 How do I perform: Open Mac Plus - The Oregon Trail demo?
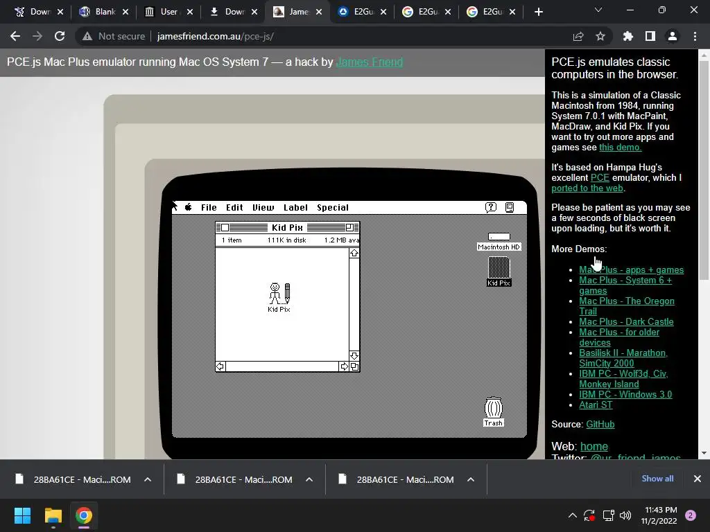click(627, 306)
